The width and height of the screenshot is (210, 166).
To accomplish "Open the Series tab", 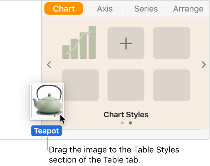I will coord(146,9).
